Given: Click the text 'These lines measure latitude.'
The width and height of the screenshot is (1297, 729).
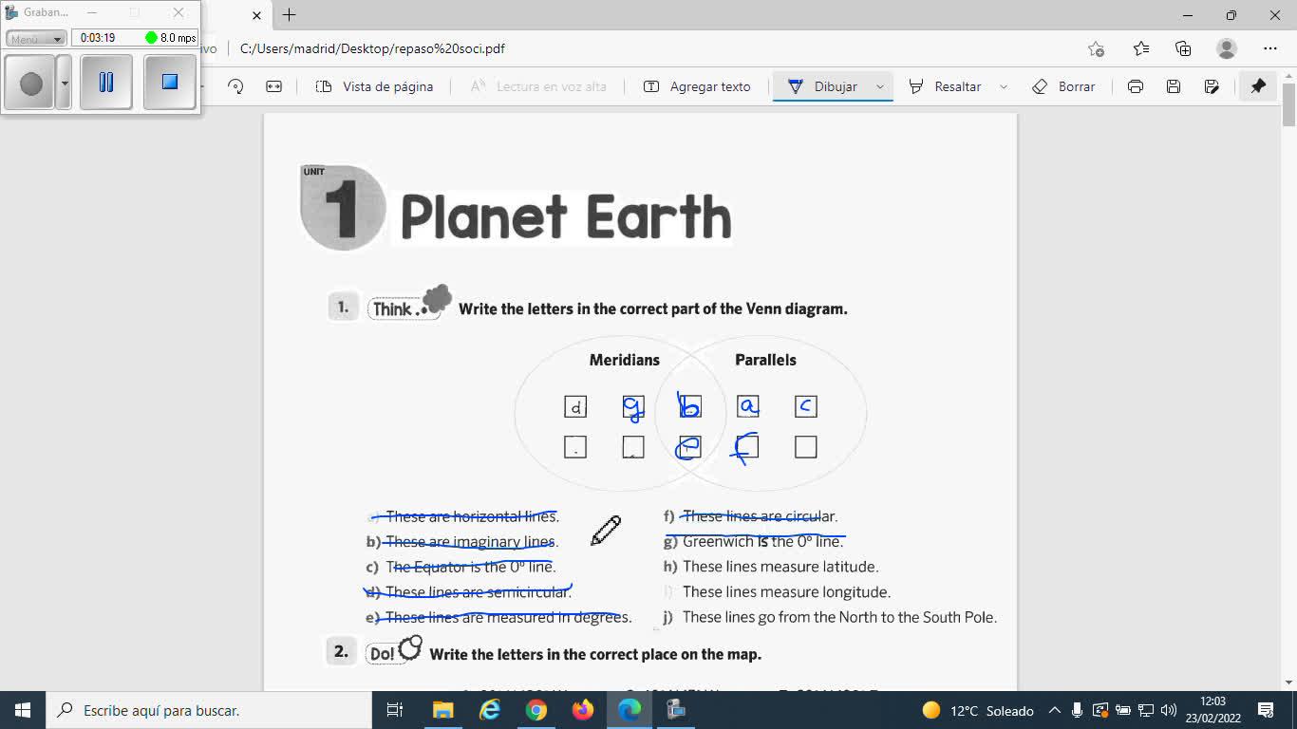Looking at the screenshot, I should (x=780, y=567).
